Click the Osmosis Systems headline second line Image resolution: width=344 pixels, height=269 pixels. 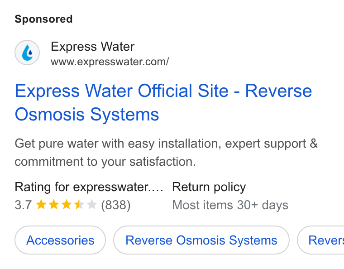click(x=86, y=114)
